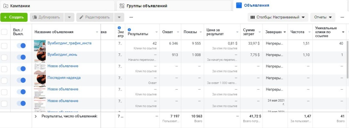Viewport: 349px width, 128px height.
Task: Click info icon above Зна атр column
Action: (119, 28)
